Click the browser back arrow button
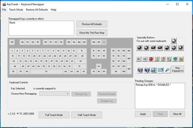193x128 pixels. [x=139, y=59]
